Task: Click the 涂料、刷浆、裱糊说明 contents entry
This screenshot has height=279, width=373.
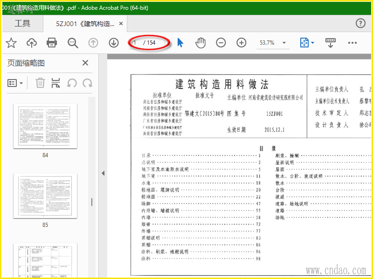Action: tap(201, 252)
